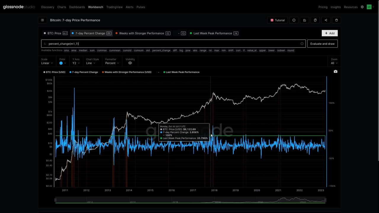This screenshot has height=213, width=379.
Task: Go to Discovery in the top nav
Action: point(48,7)
